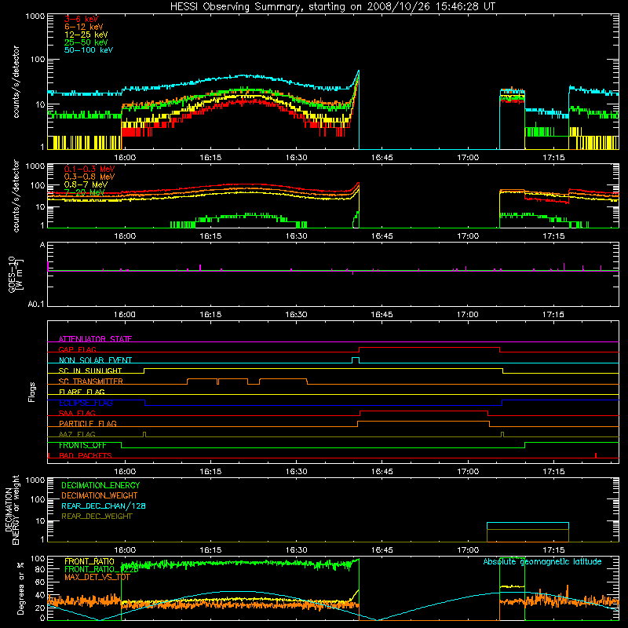The width and height of the screenshot is (628, 628).
Task: Click the 16:15 tick under the GOES-10 panel
Action: [210, 315]
